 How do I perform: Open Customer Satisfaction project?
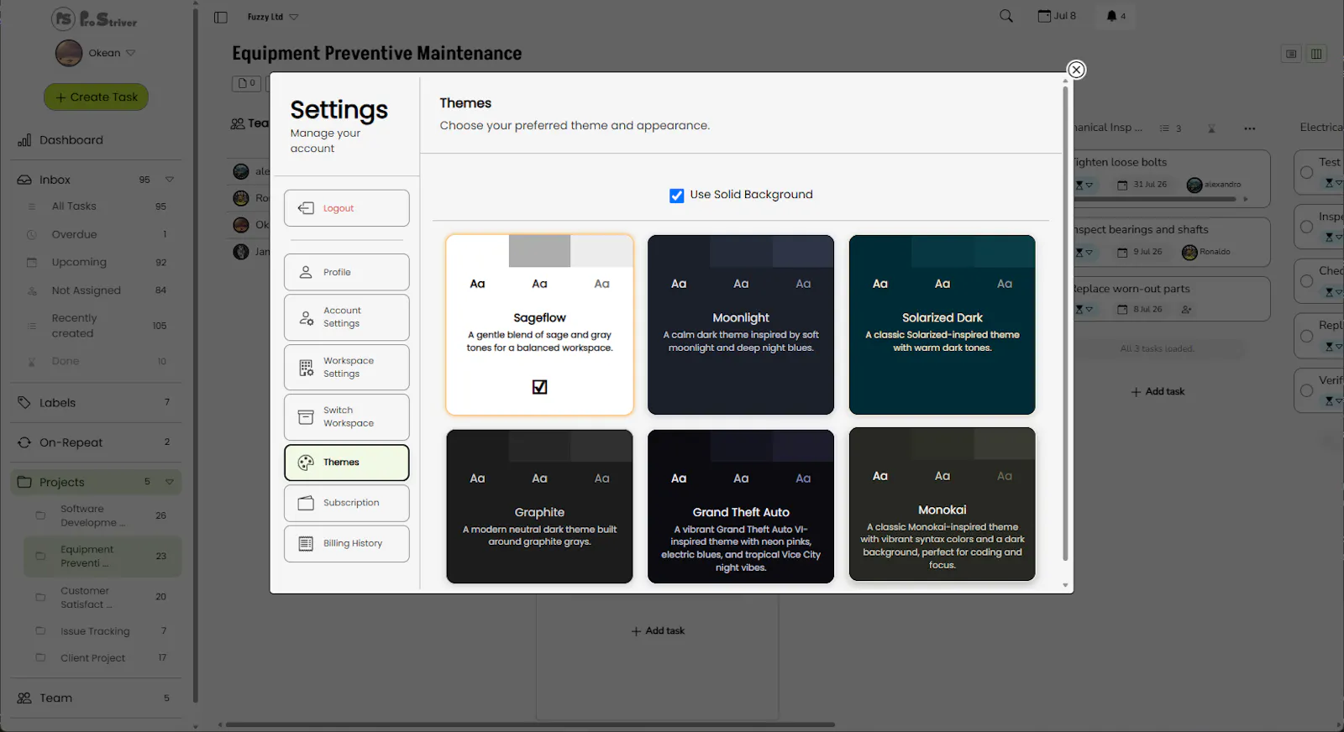coord(101,597)
